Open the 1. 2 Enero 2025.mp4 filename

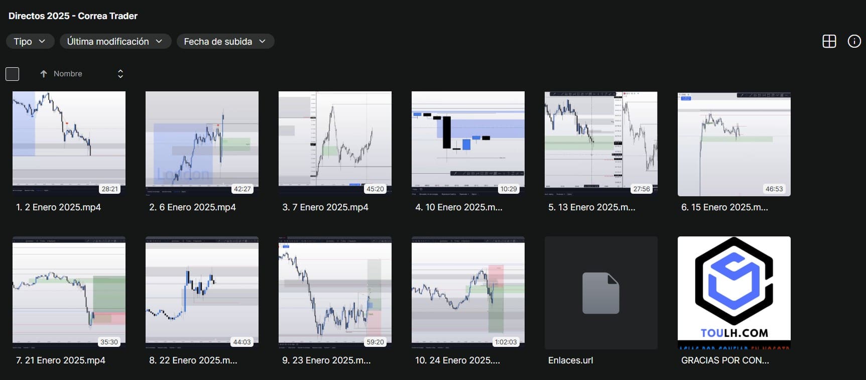(58, 207)
